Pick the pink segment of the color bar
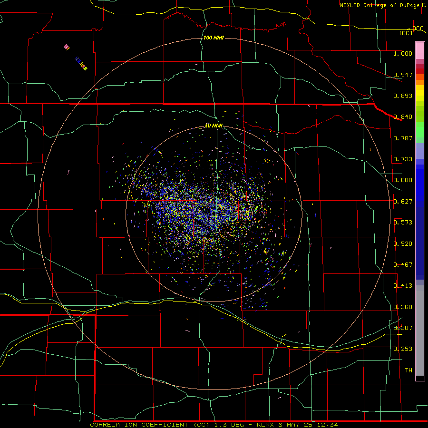428x428 pixels. [x=420, y=50]
